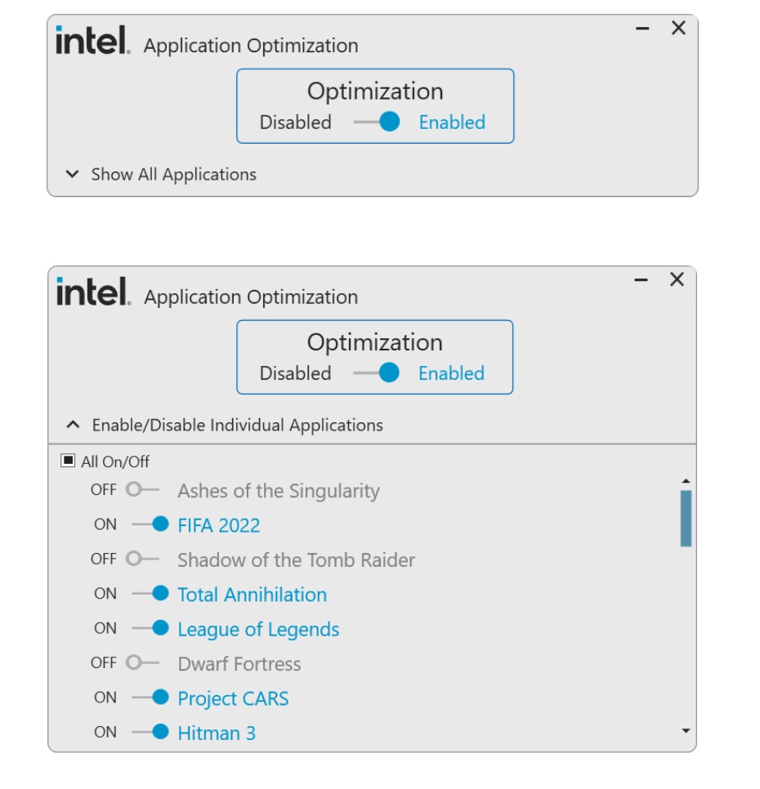The width and height of the screenshot is (760, 789).
Task: Close the upper Application Optimization window
Action: point(678,28)
